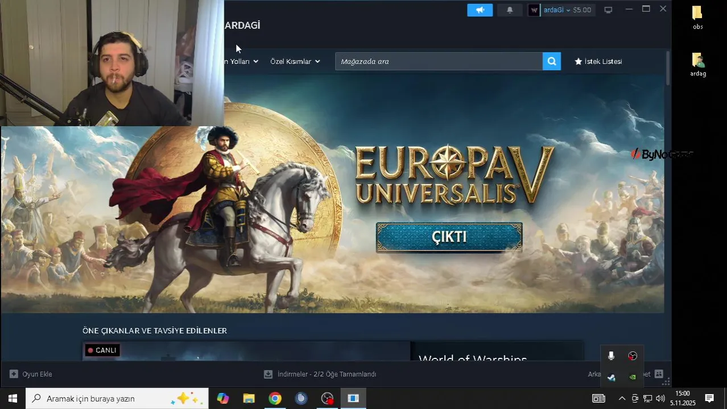
Task: Open the blue circular app on taskbar
Action: [301, 398]
